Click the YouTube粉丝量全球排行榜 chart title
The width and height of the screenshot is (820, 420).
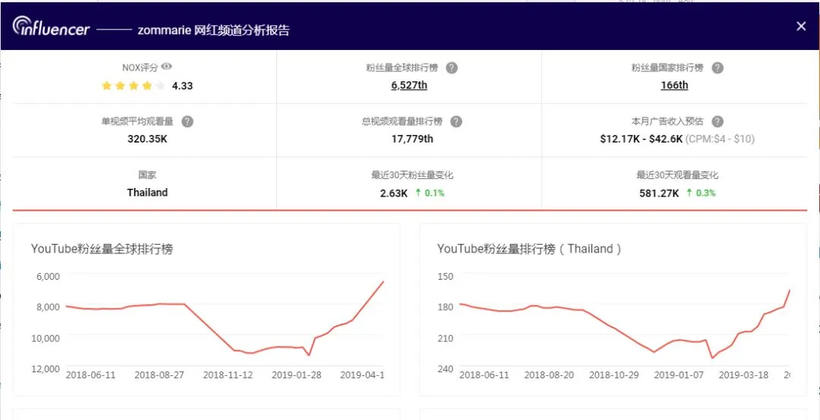point(102,249)
